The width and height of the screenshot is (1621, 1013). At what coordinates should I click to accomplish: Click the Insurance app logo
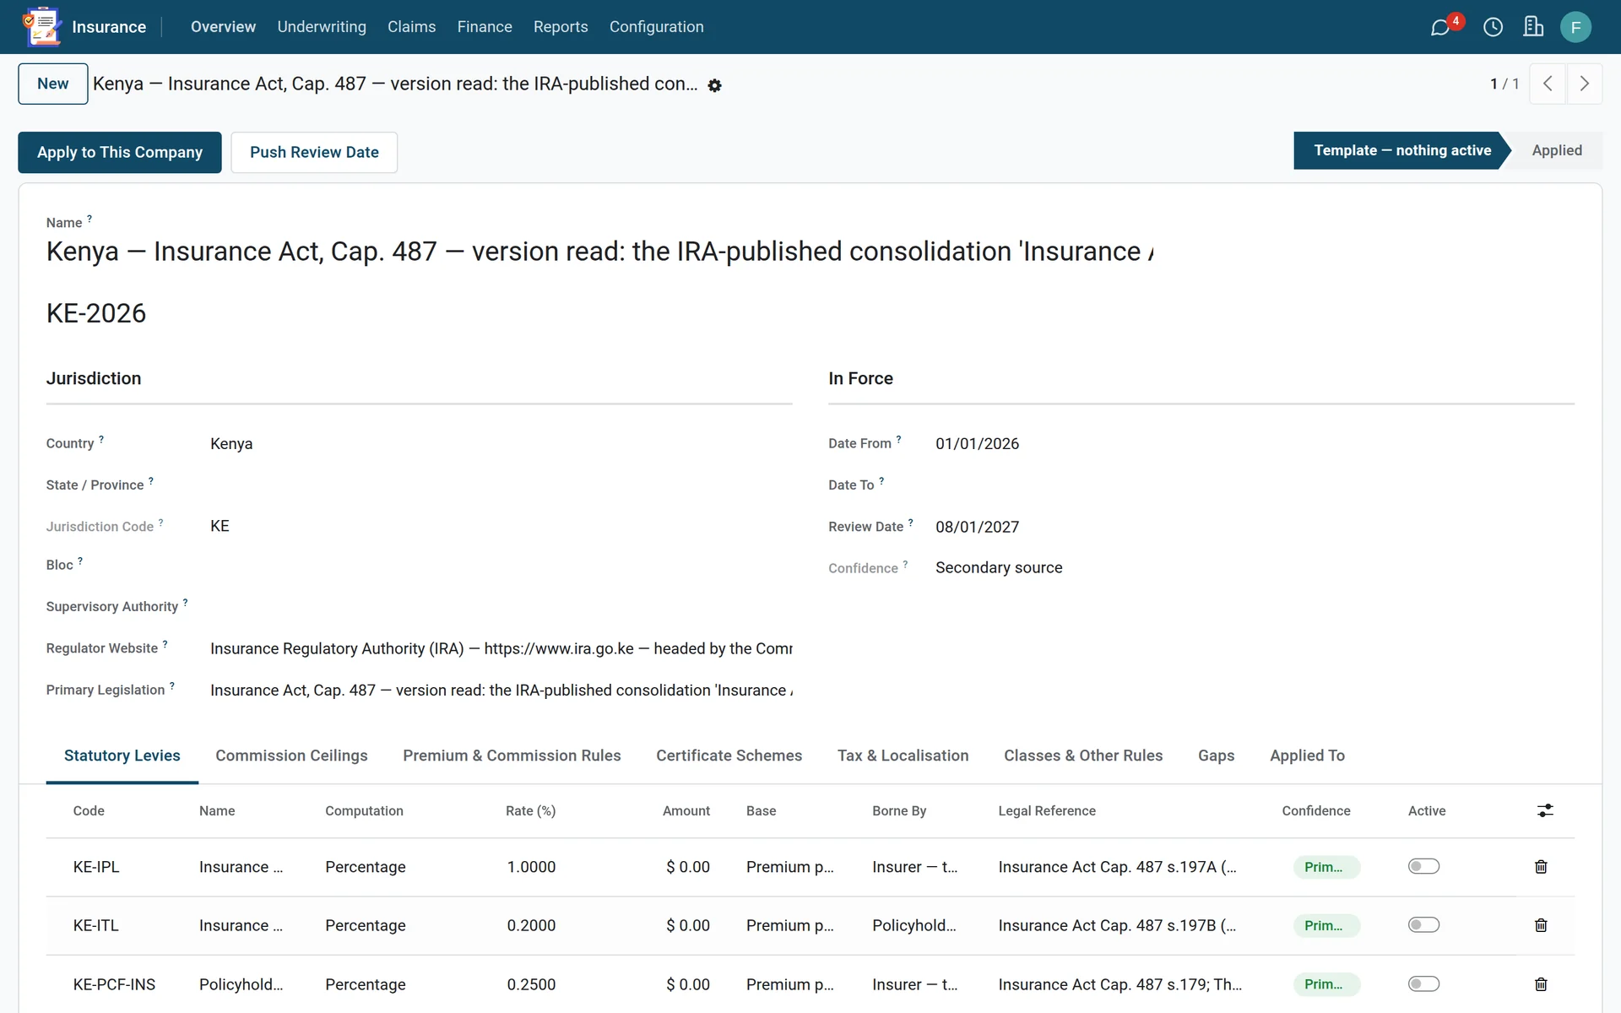[41, 27]
